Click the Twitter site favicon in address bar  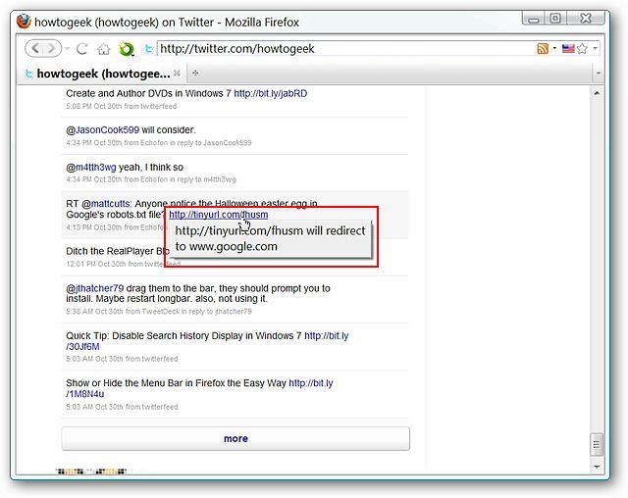tap(148, 49)
